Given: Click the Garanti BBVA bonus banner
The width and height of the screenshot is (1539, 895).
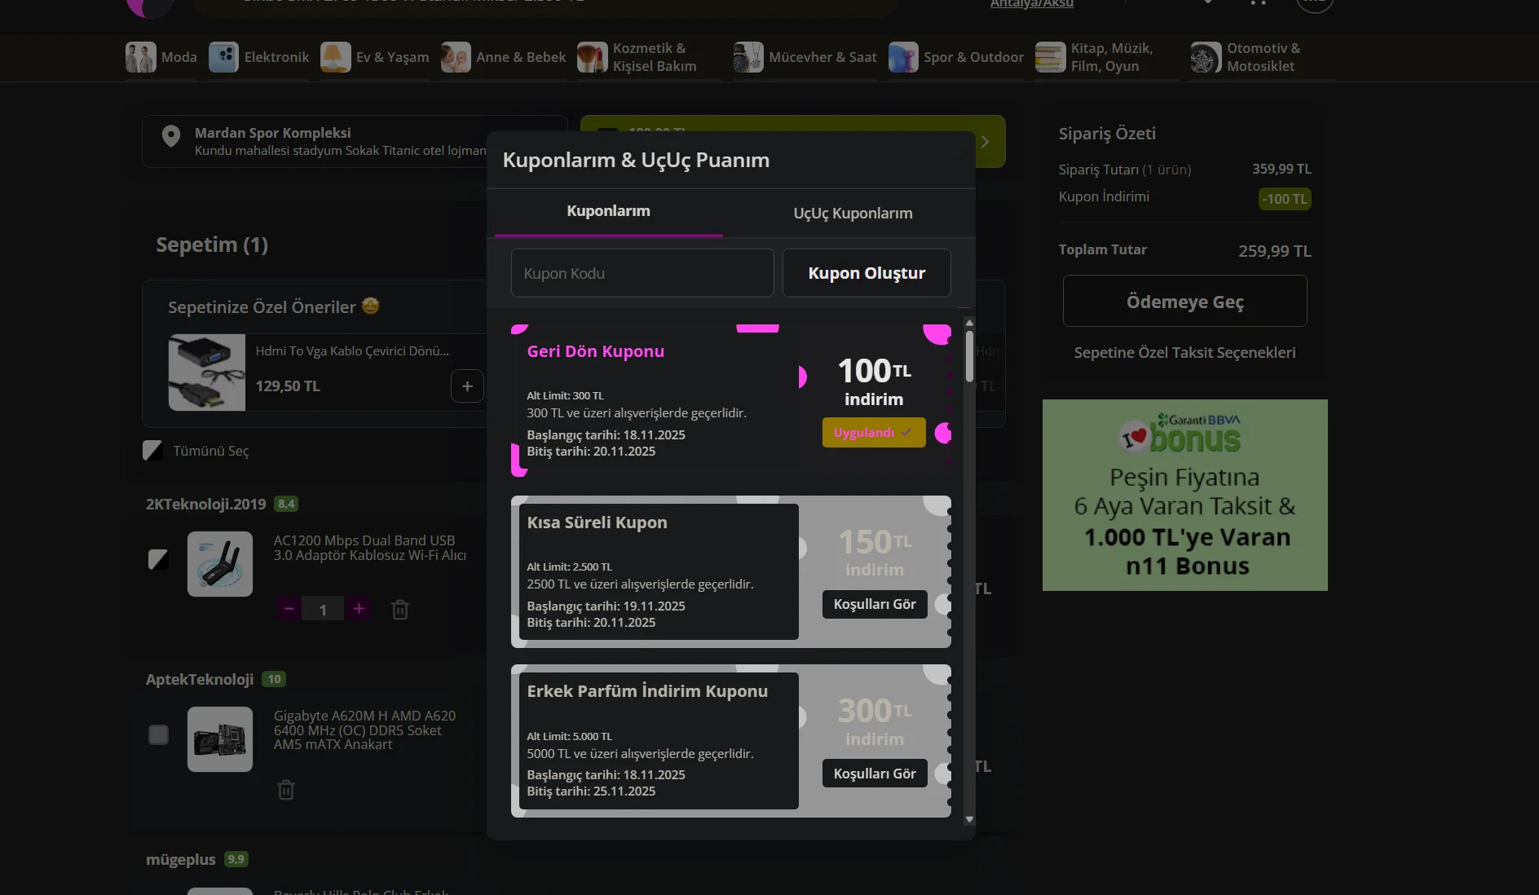Looking at the screenshot, I should (x=1185, y=496).
